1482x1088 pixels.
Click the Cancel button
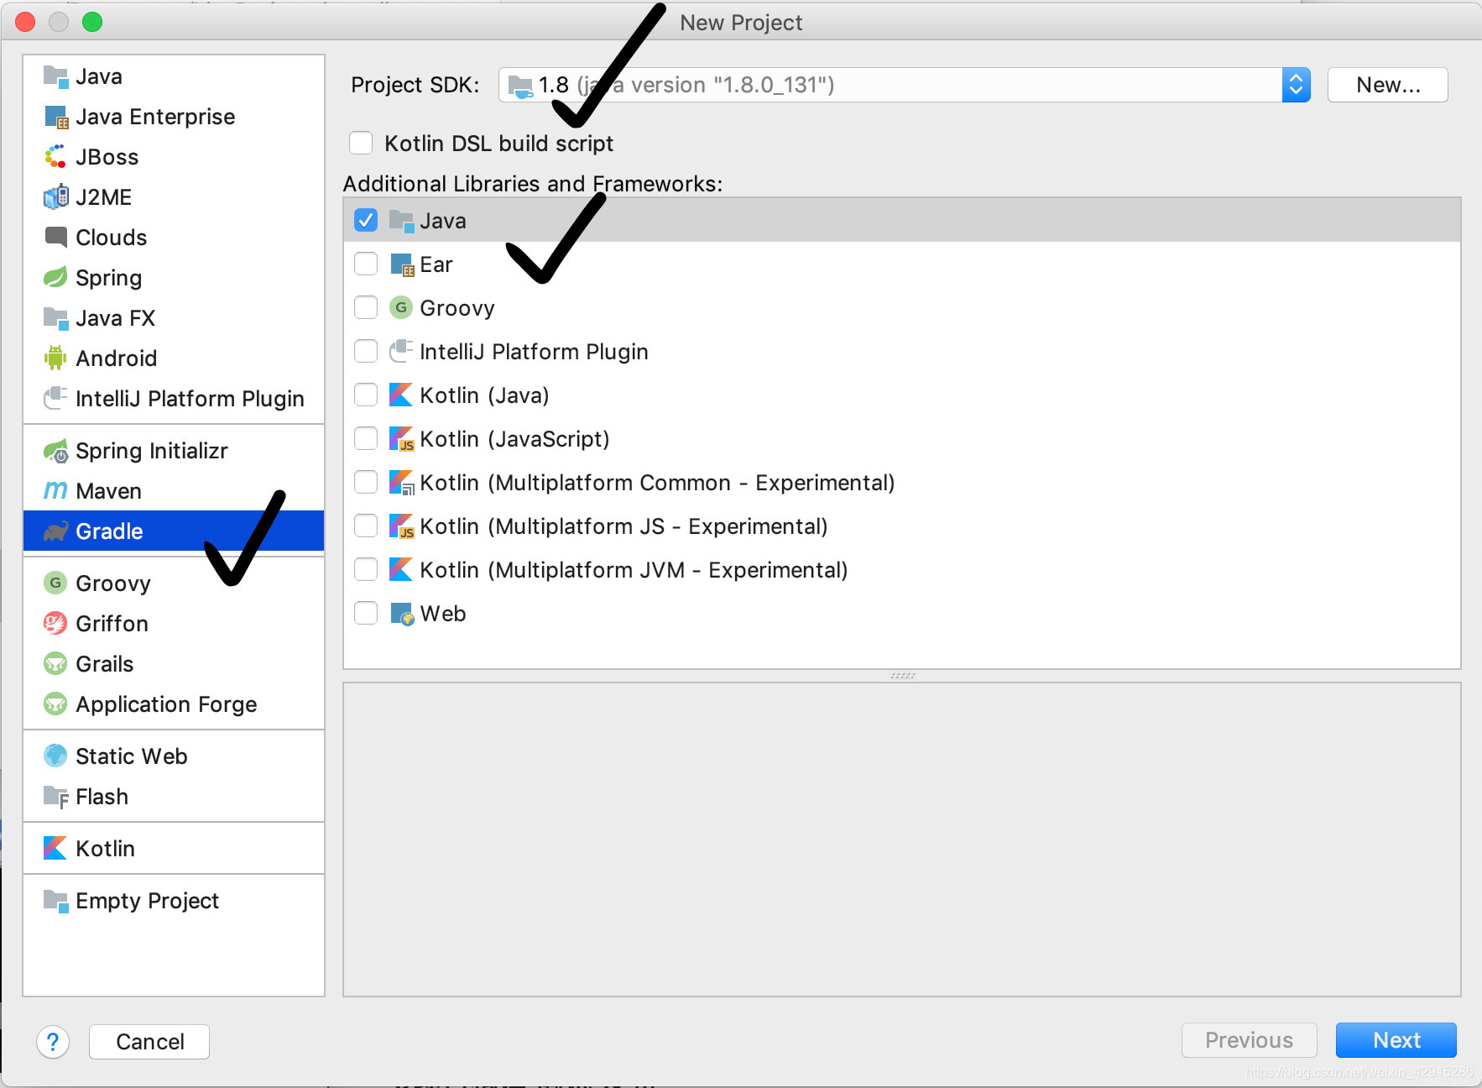click(149, 1042)
